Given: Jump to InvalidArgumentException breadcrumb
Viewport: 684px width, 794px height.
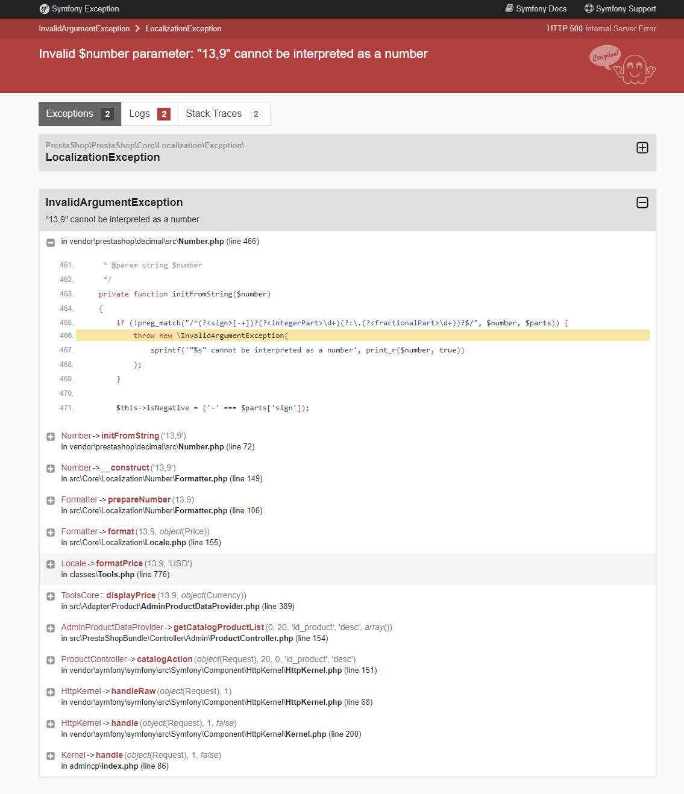Looking at the screenshot, I should point(84,28).
